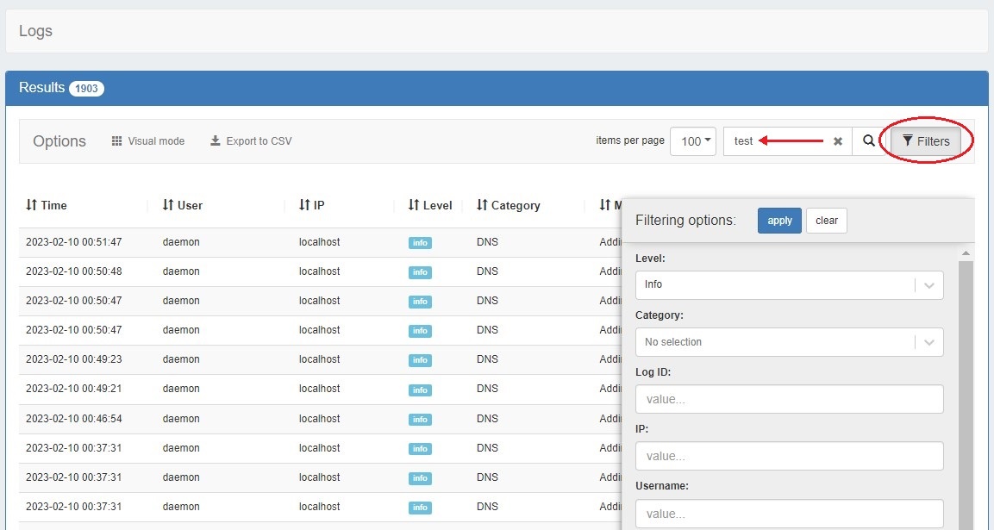Sort by IP column

311,205
